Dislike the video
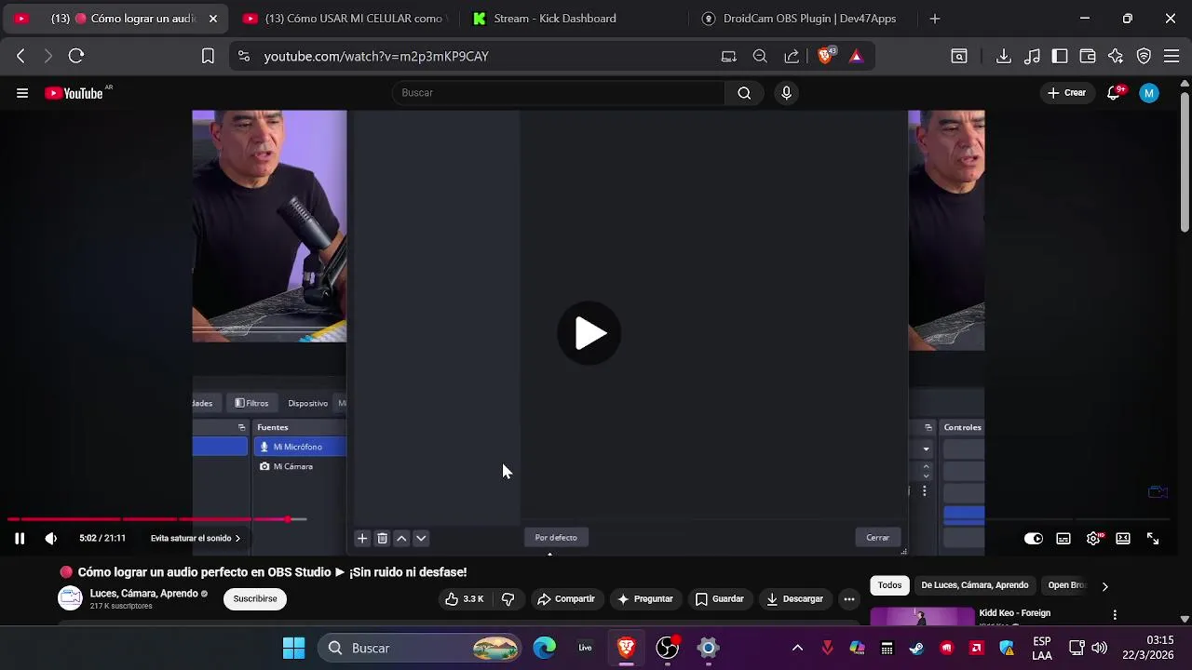Viewport: 1192px width, 670px height. click(508, 599)
